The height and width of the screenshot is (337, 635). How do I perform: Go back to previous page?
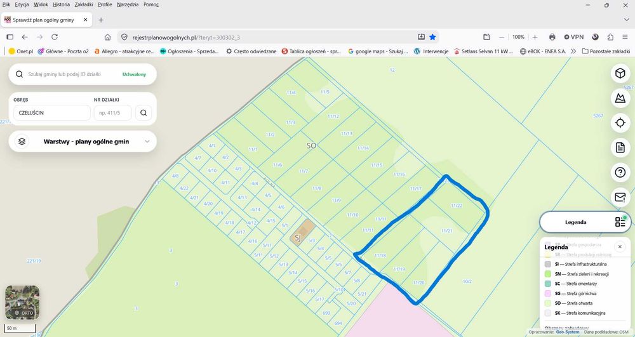[25, 37]
